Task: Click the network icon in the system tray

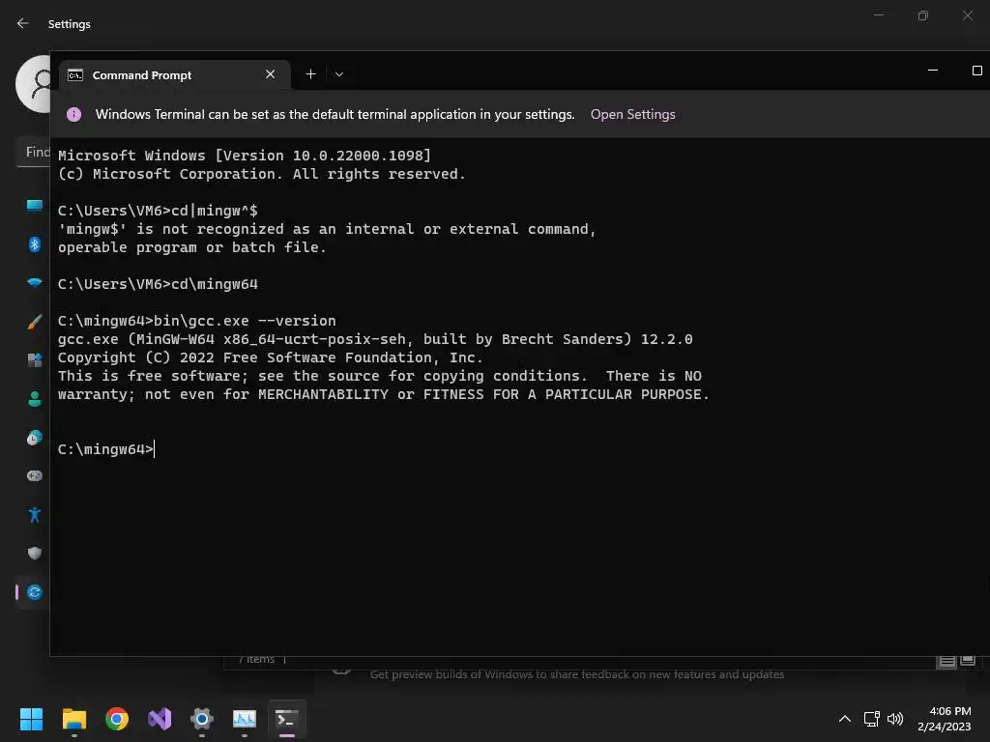Action: (x=872, y=719)
